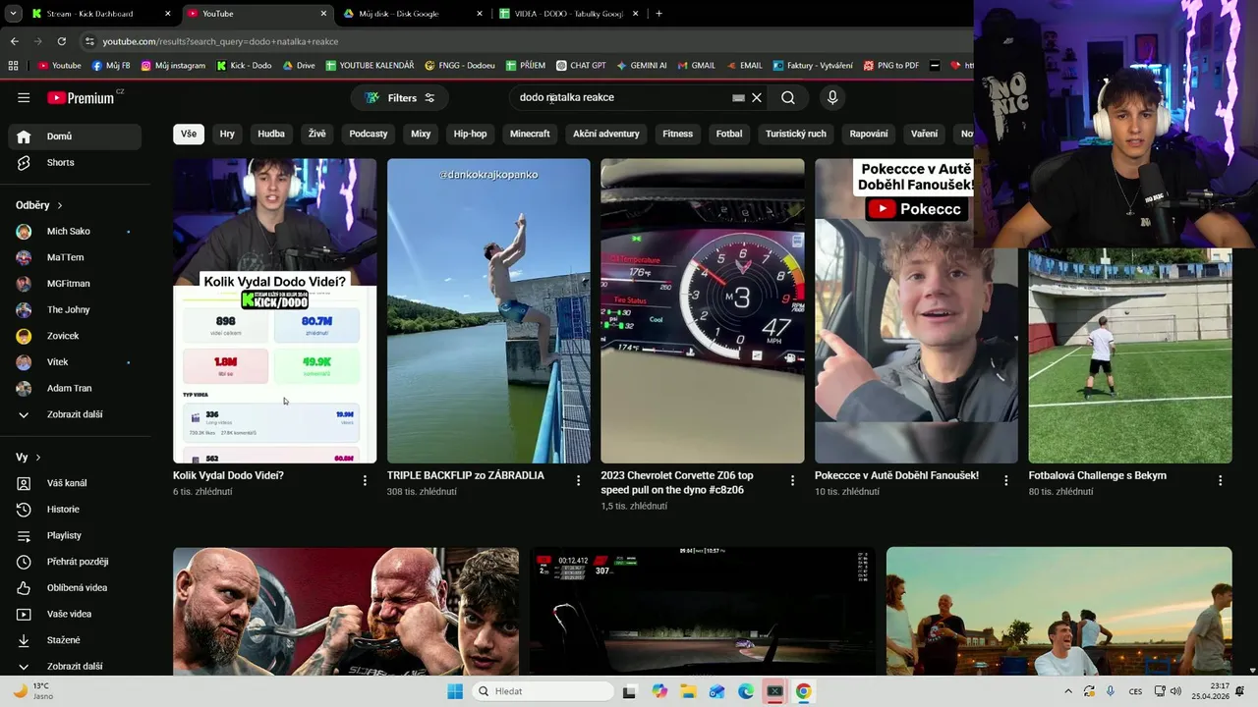This screenshot has height=707, width=1258.
Task: Open more options for the Chevrolet Corvette Z06 short
Action: [792, 481]
